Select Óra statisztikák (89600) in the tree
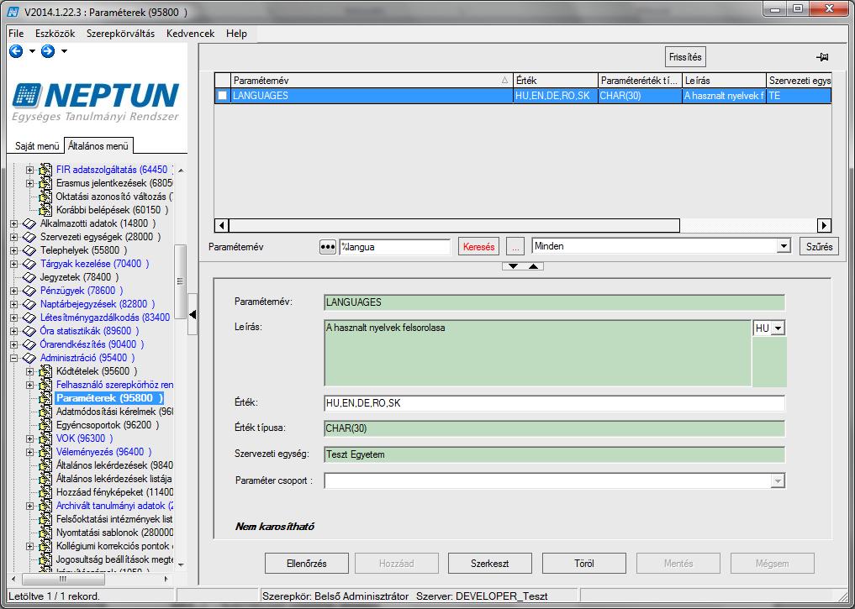Image resolution: width=855 pixels, height=609 pixels. 89,331
